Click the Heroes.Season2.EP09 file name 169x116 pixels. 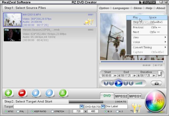pos(41,30)
